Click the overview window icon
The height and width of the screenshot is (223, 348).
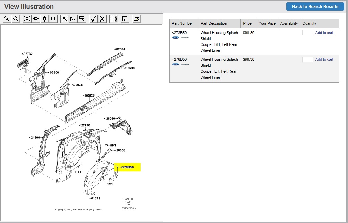point(125,19)
